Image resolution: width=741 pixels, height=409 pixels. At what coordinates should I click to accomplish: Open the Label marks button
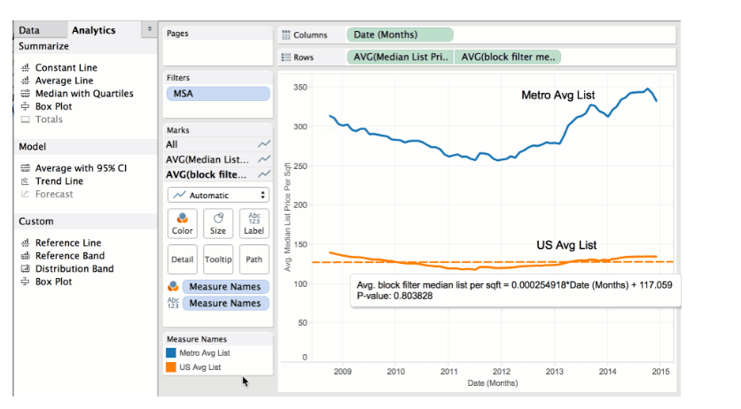coord(253,224)
